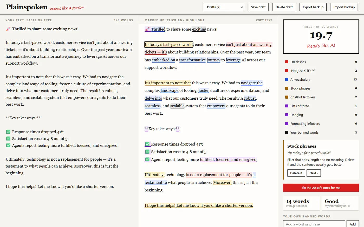Click the highlighted word 'empowers'
Viewport: 364px width, 227px height.
pos(216,106)
